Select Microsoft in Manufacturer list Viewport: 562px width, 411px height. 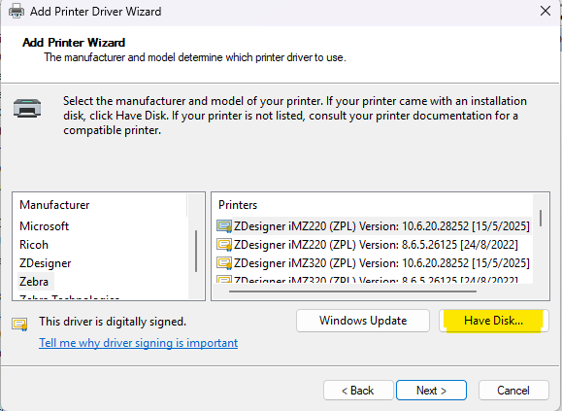(44, 226)
